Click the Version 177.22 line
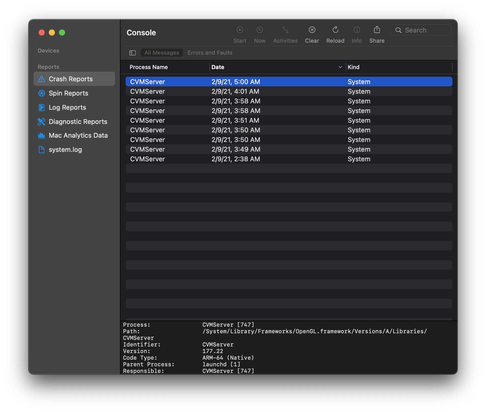 pyautogui.click(x=173, y=351)
